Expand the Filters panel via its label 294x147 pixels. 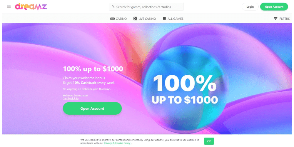click(x=284, y=19)
